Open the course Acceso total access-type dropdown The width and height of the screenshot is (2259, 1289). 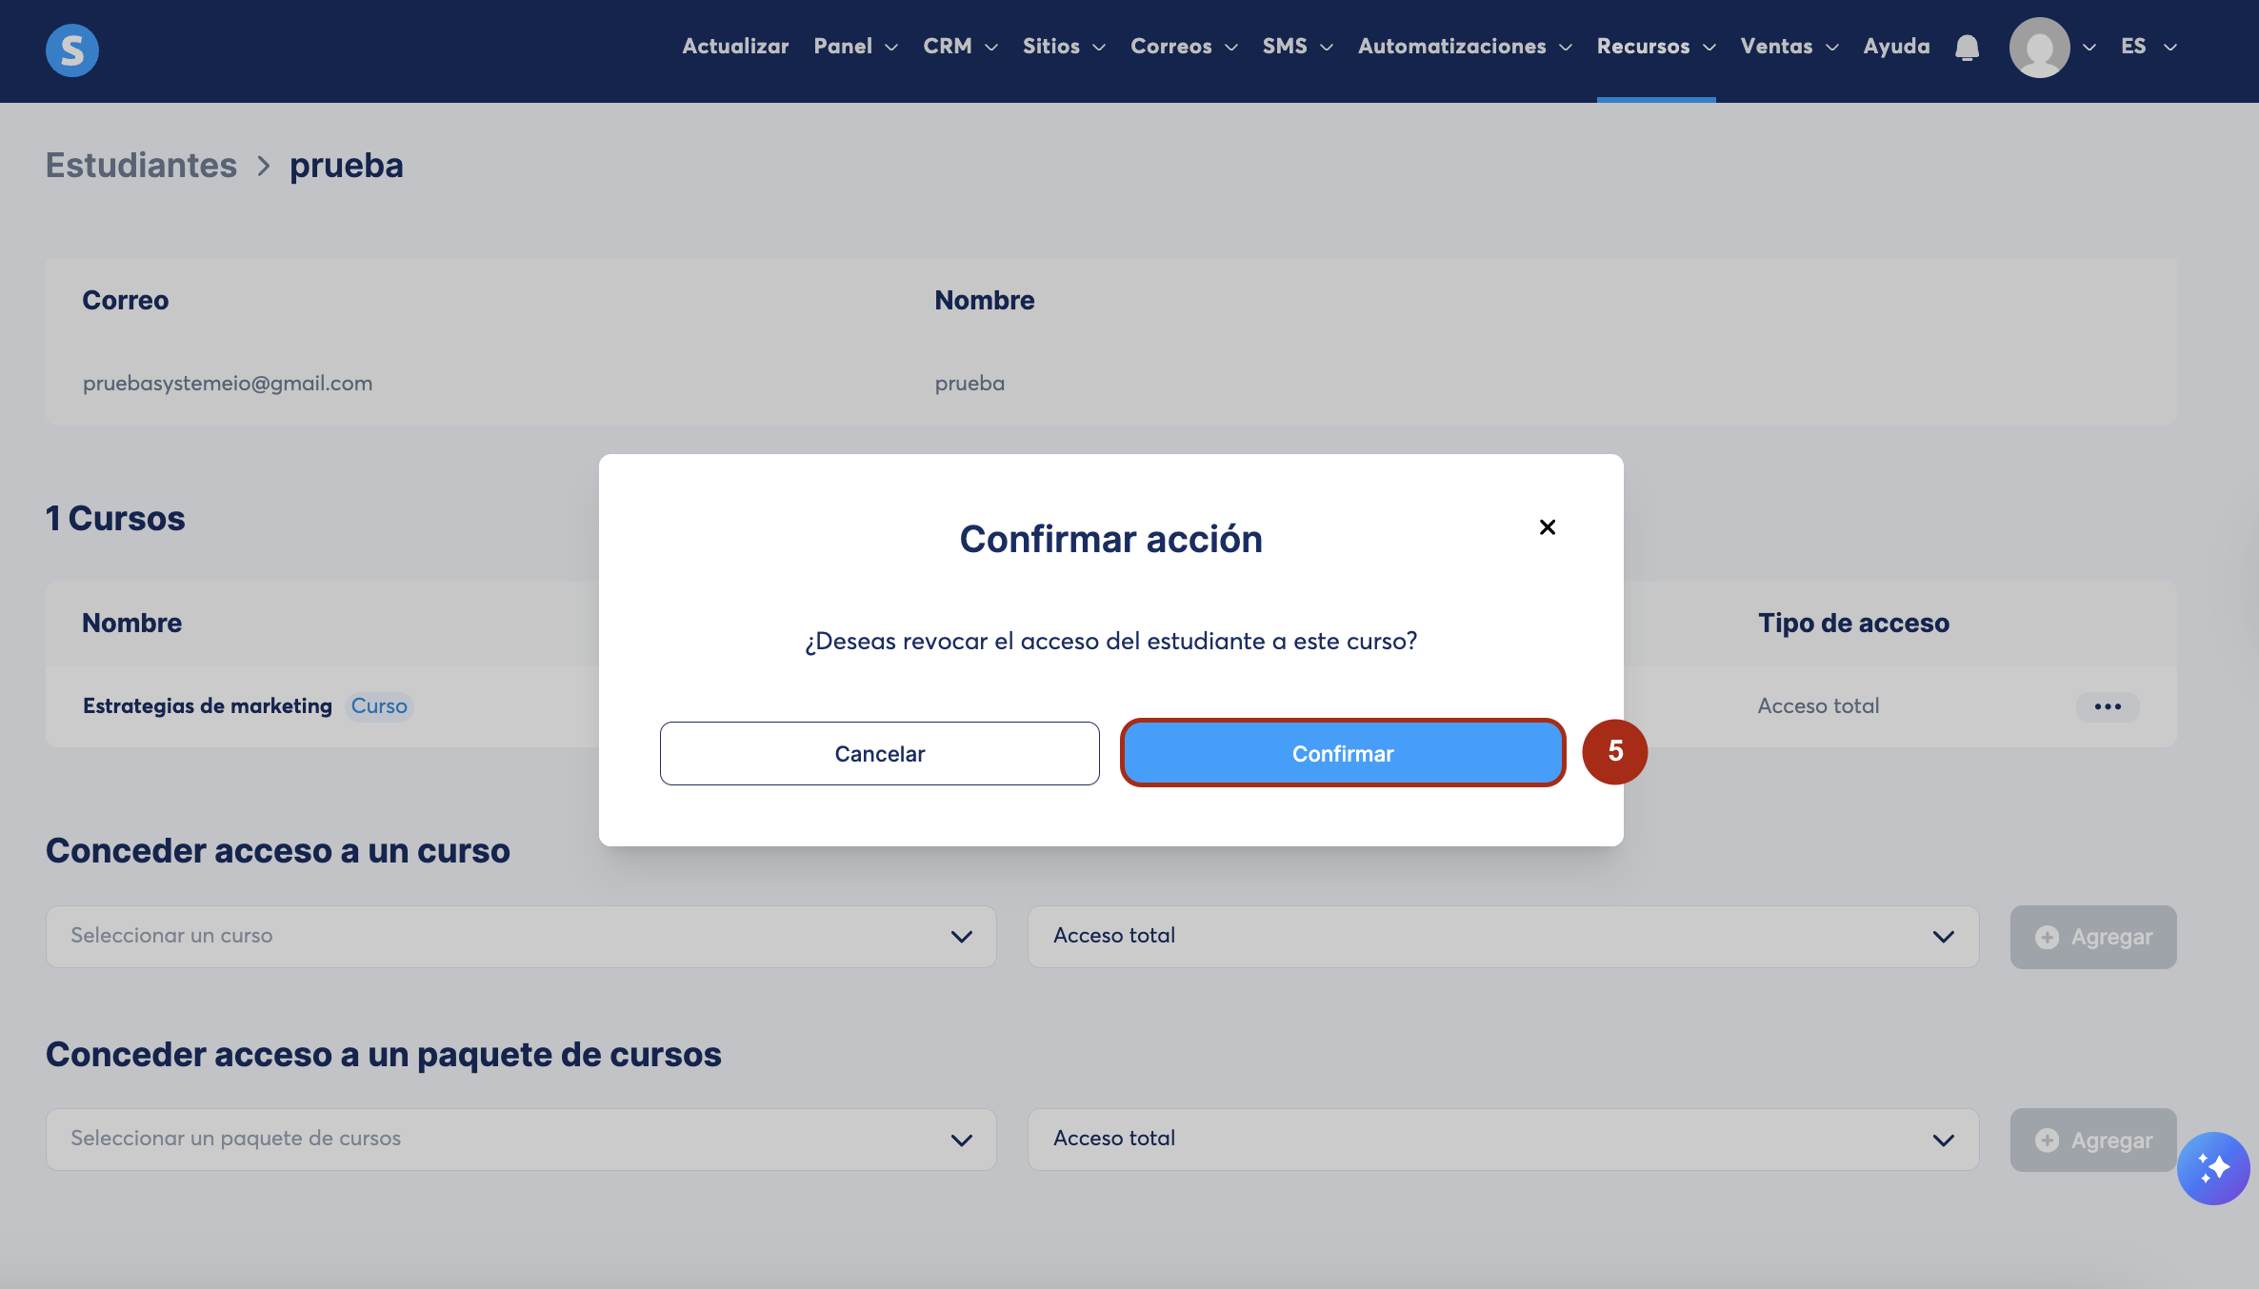click(x=1503, y=937)
